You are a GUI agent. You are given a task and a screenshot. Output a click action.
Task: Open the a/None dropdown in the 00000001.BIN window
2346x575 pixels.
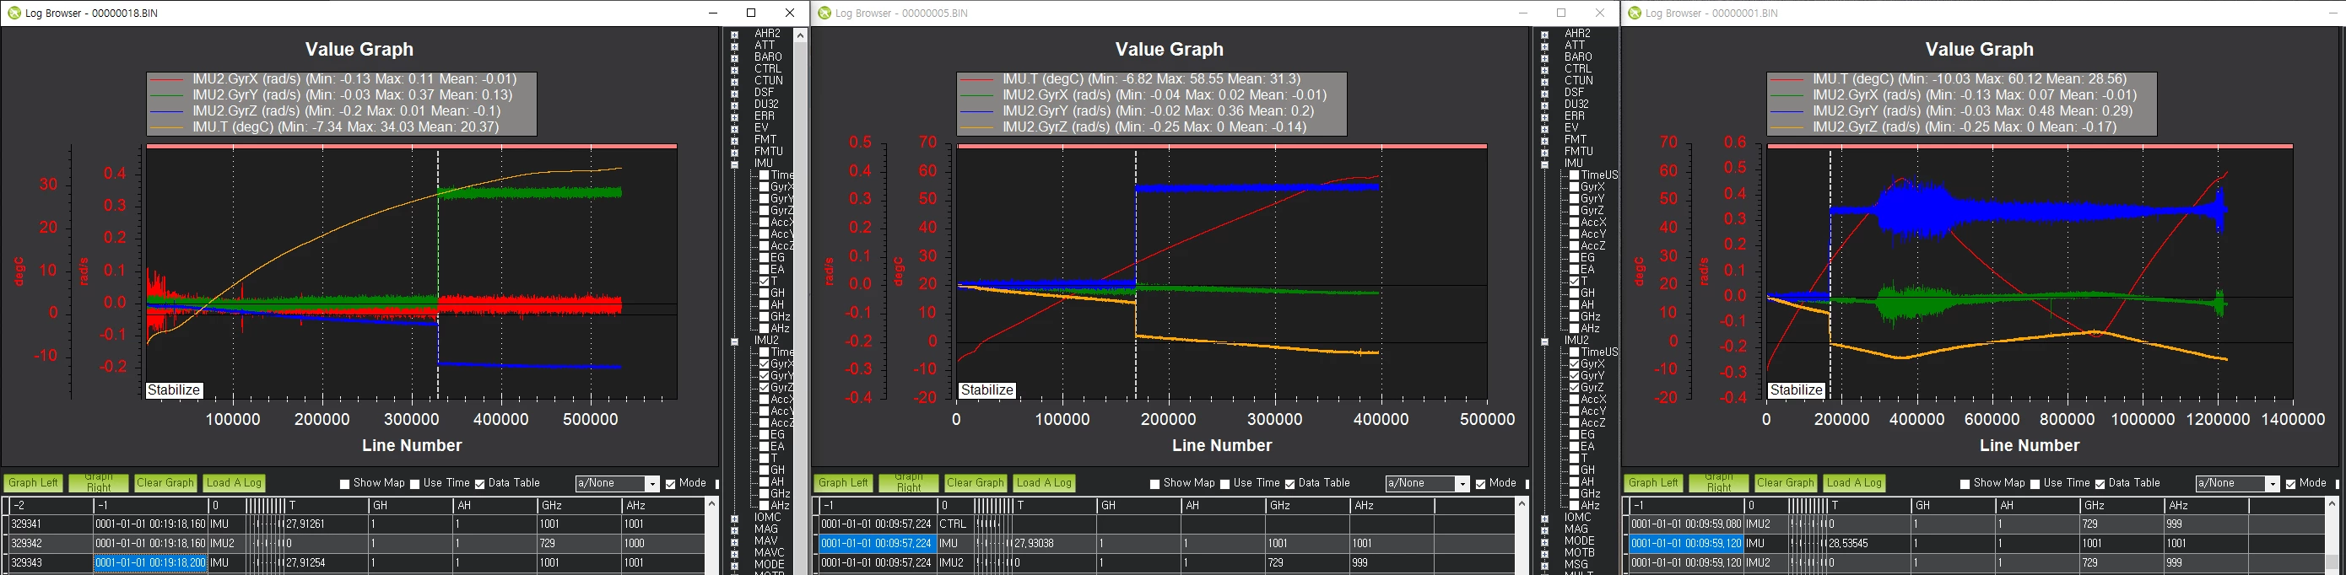(x=2273, y=484)
